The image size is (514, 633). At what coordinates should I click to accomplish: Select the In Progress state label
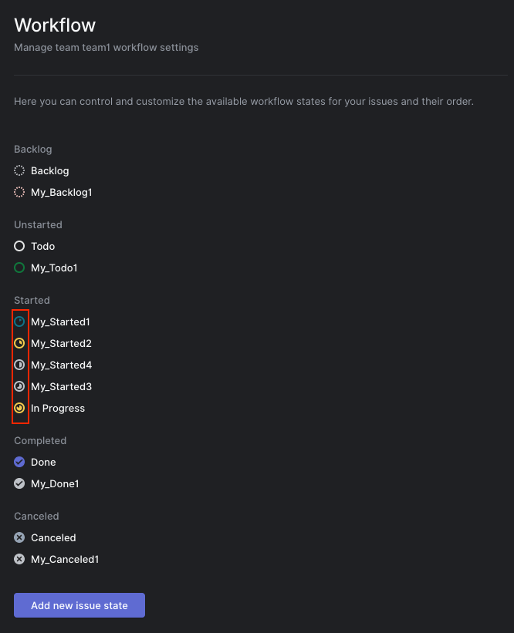[58, 408]
